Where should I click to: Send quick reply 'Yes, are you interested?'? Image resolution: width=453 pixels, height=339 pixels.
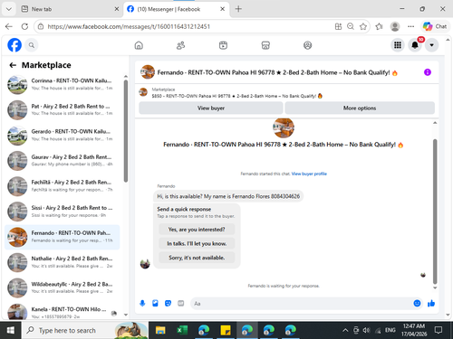[197, 230]
